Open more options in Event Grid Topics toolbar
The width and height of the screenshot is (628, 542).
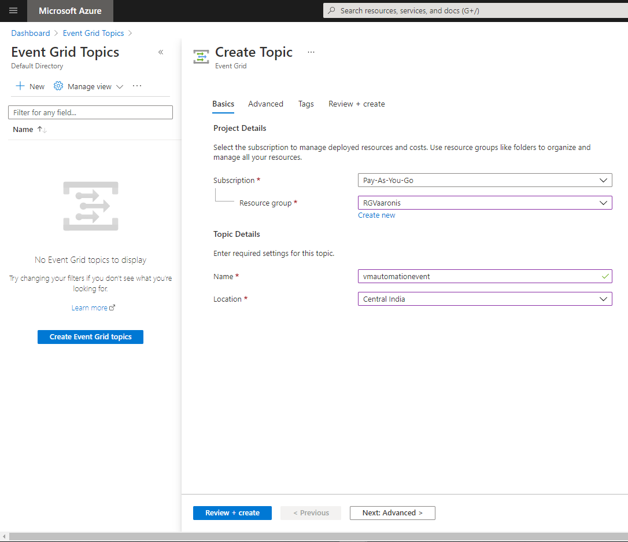click(x=137, y=86)
